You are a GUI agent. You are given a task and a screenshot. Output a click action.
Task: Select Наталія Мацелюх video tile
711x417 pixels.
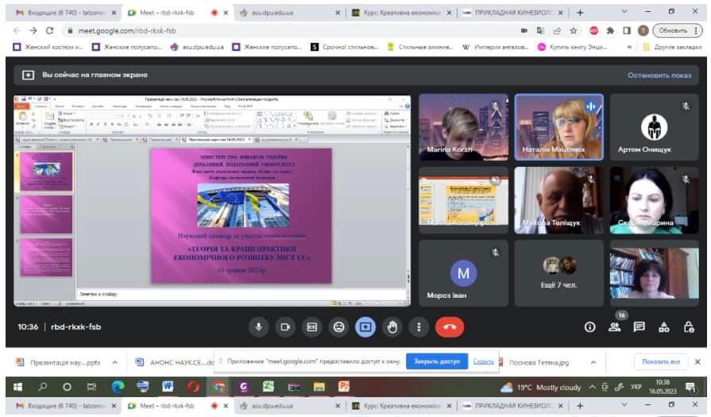click(558, 127)
